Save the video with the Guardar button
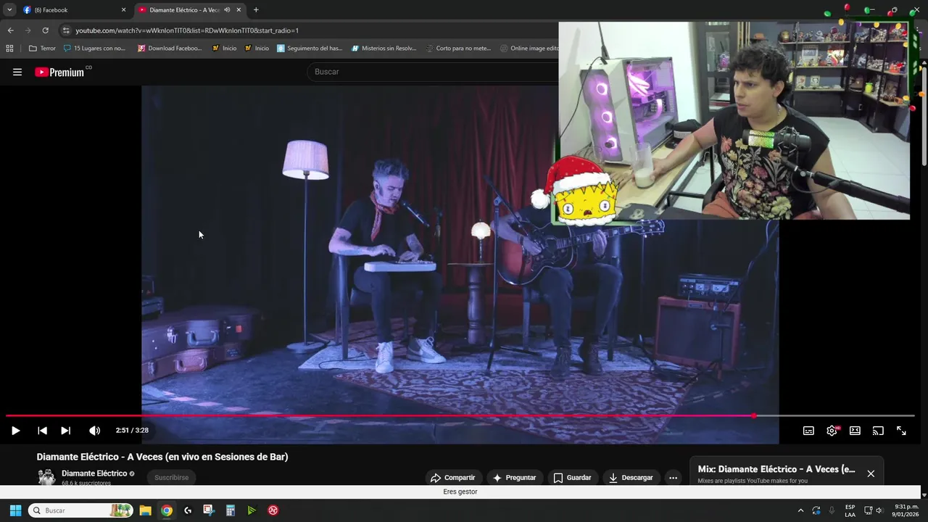Screen dimensions: 928x522 (572, 478)
